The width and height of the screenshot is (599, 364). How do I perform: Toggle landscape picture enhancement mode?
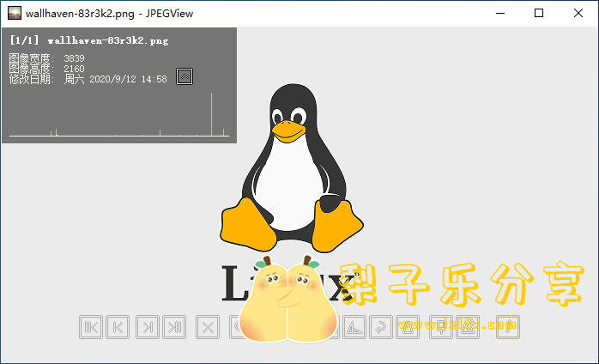(468, 327)
